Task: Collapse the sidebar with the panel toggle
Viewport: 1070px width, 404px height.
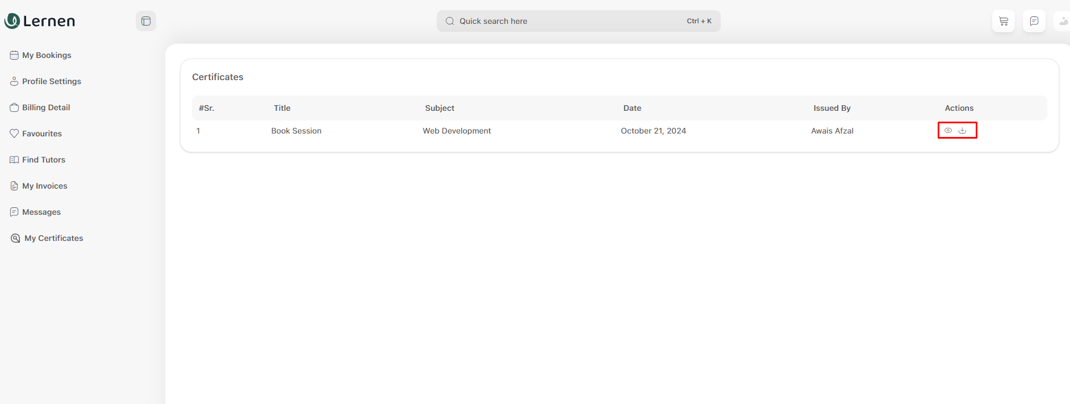Action: pos(146,21)
